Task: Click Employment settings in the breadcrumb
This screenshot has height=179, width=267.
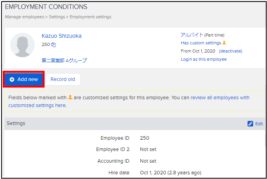Action: click(90, 17)
